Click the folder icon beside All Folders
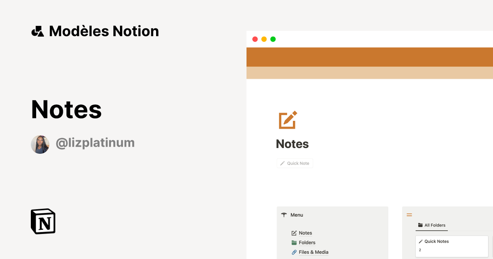The width and height of the screenshot is (493, 259). (420, 225)
